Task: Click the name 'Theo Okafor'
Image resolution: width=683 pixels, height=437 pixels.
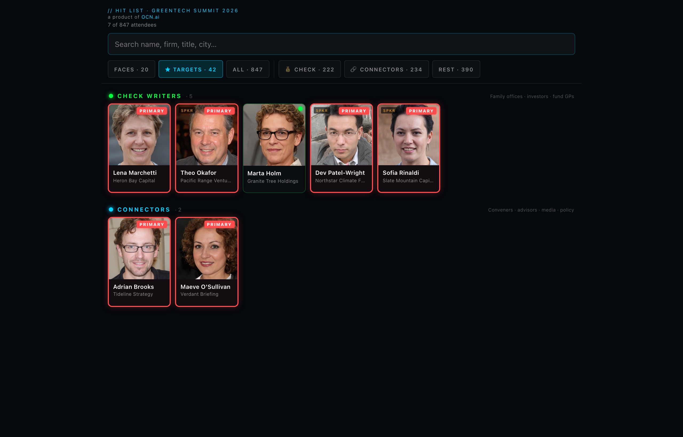Action: (x=198, y=173)
